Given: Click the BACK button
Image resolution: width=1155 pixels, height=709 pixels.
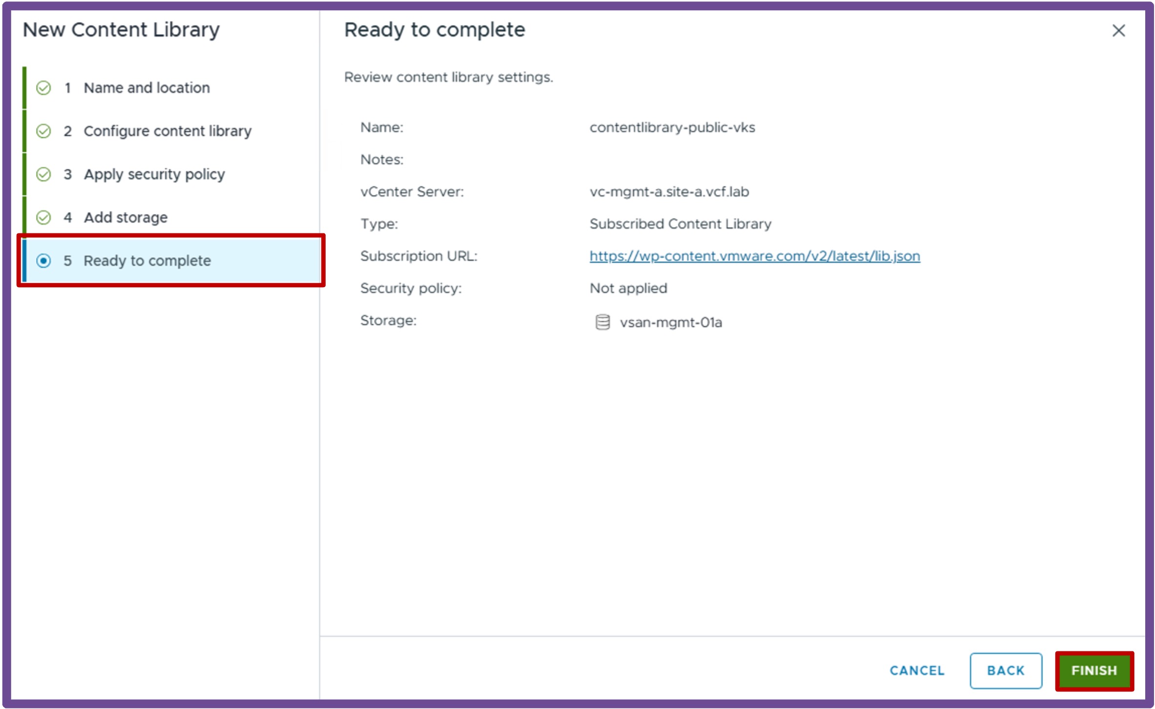Looking at the screenshot, I should [x=1006, y=670].
